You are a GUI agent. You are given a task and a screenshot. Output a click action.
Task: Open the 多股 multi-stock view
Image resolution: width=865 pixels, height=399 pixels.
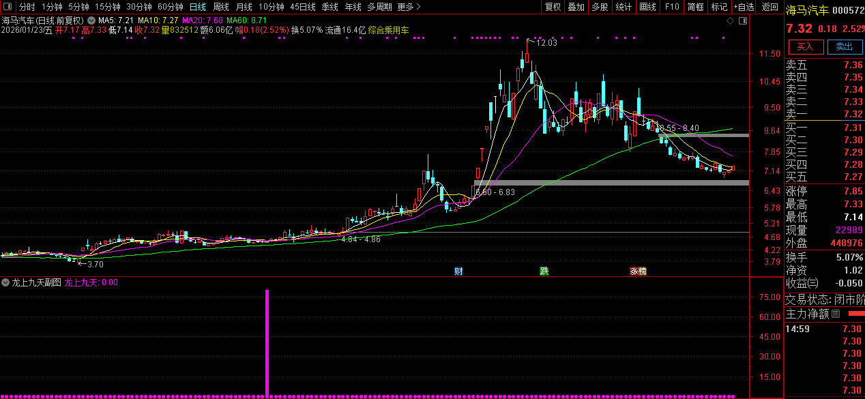(x=600, y=7)
